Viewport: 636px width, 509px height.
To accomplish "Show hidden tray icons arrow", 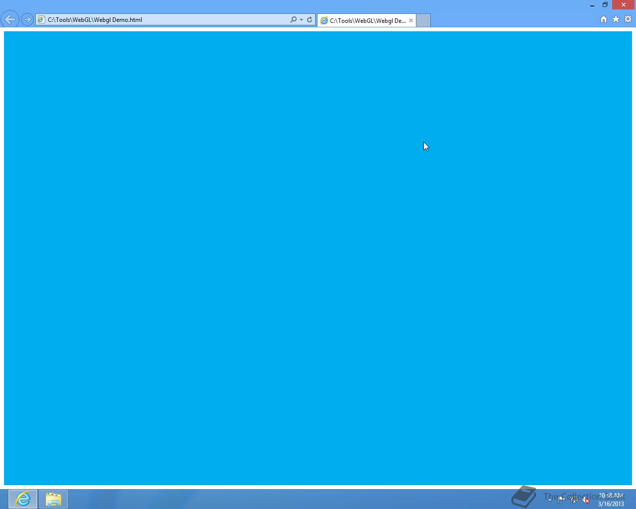I will [550, 499].
